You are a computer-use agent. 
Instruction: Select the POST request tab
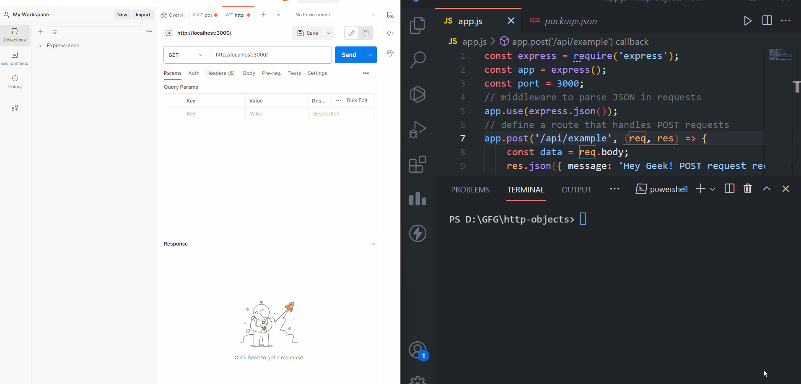(x=205, y=15)
